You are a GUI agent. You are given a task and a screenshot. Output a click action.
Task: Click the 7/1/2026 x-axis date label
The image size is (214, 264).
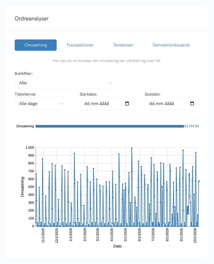click(153, 235)
